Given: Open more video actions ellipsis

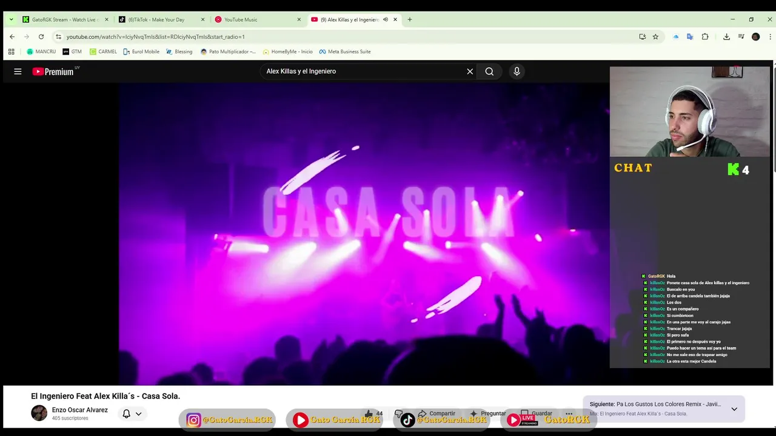Looking at the screenshot, I should [x=569, y=414].
